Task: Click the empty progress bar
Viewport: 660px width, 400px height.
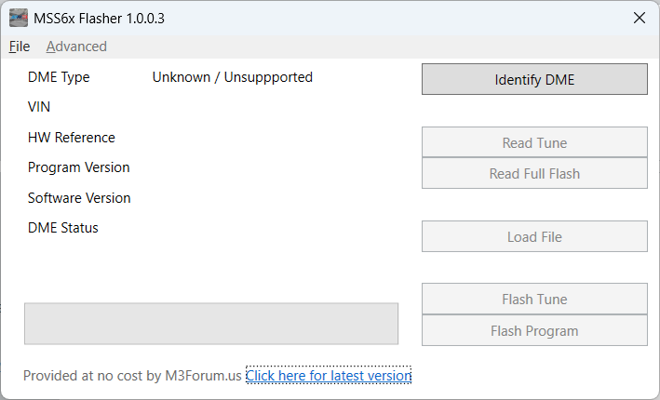Action: tap(211, 324)
